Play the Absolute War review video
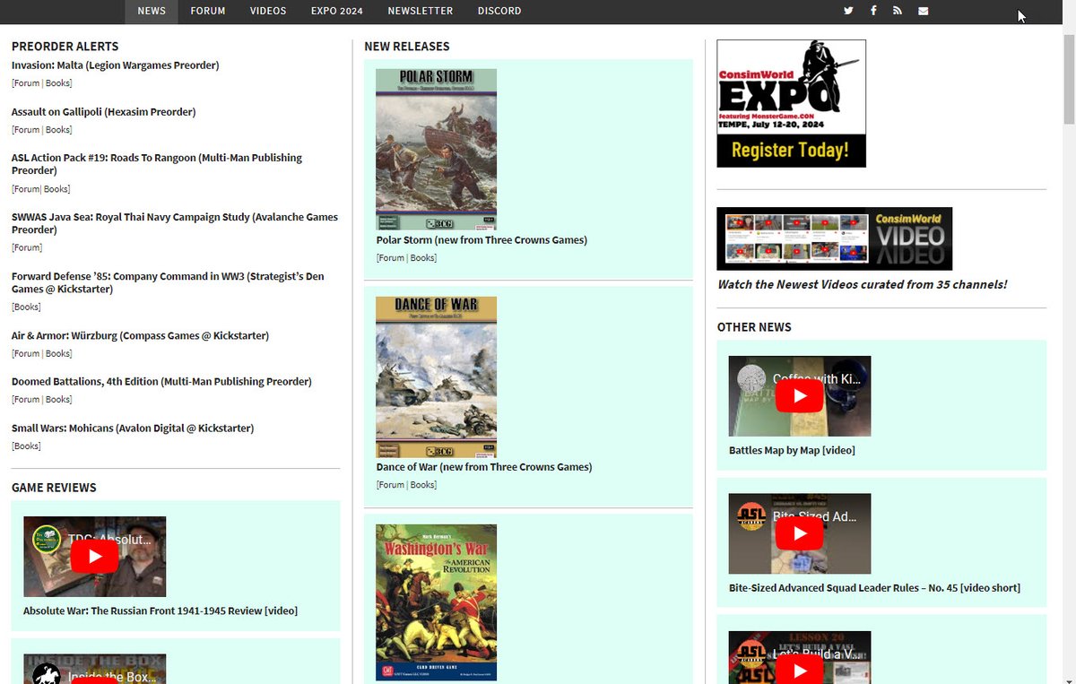 [x=94, y=556]
